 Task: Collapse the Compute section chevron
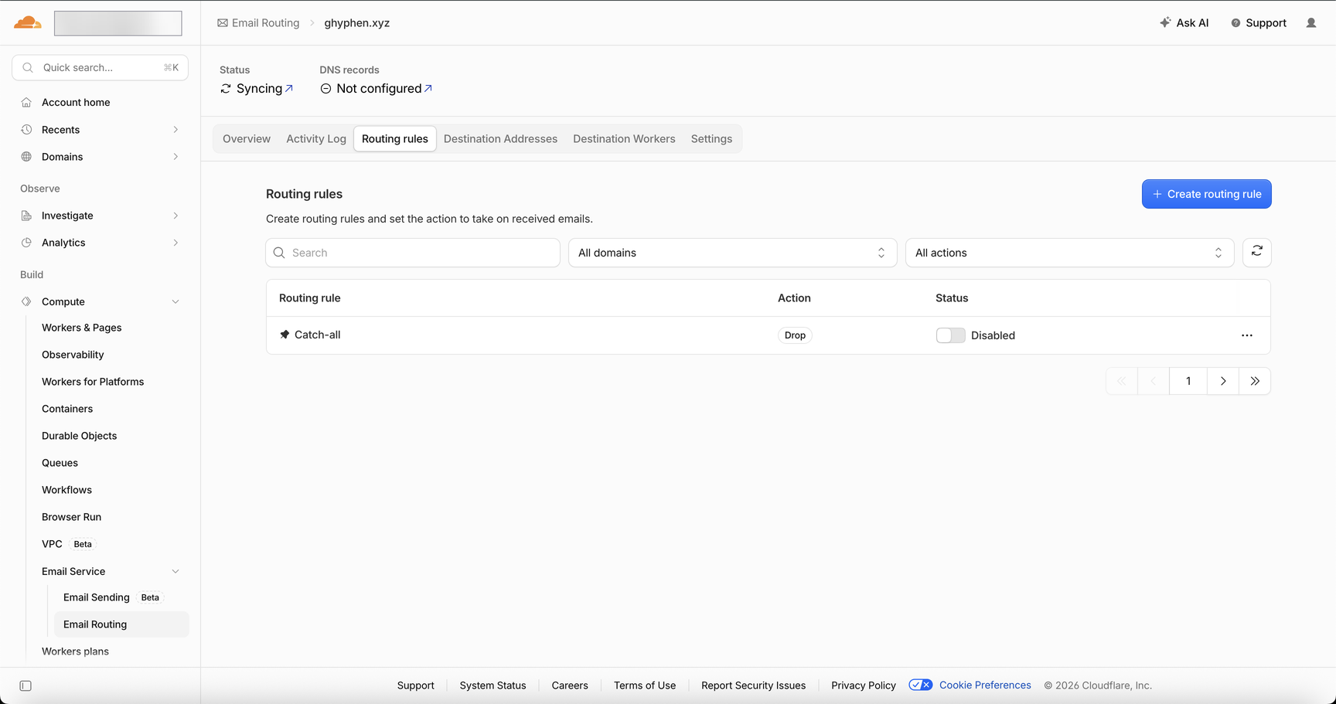pyautogui.click(x=176, y=301)
